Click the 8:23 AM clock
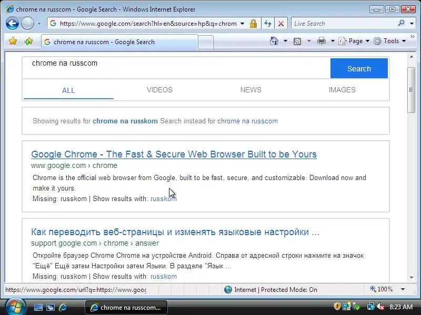Viewport: 421px width, 315px height. 401,307
